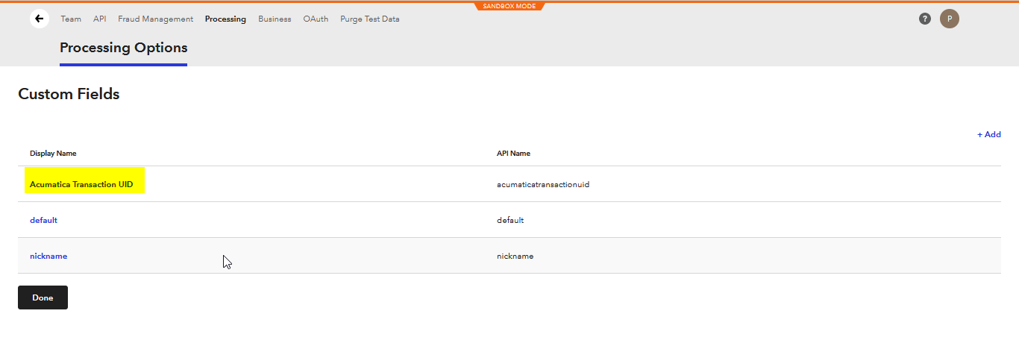Click the back arrow icon
Screen dimensions: 1019x340
(x=40, y=19)
